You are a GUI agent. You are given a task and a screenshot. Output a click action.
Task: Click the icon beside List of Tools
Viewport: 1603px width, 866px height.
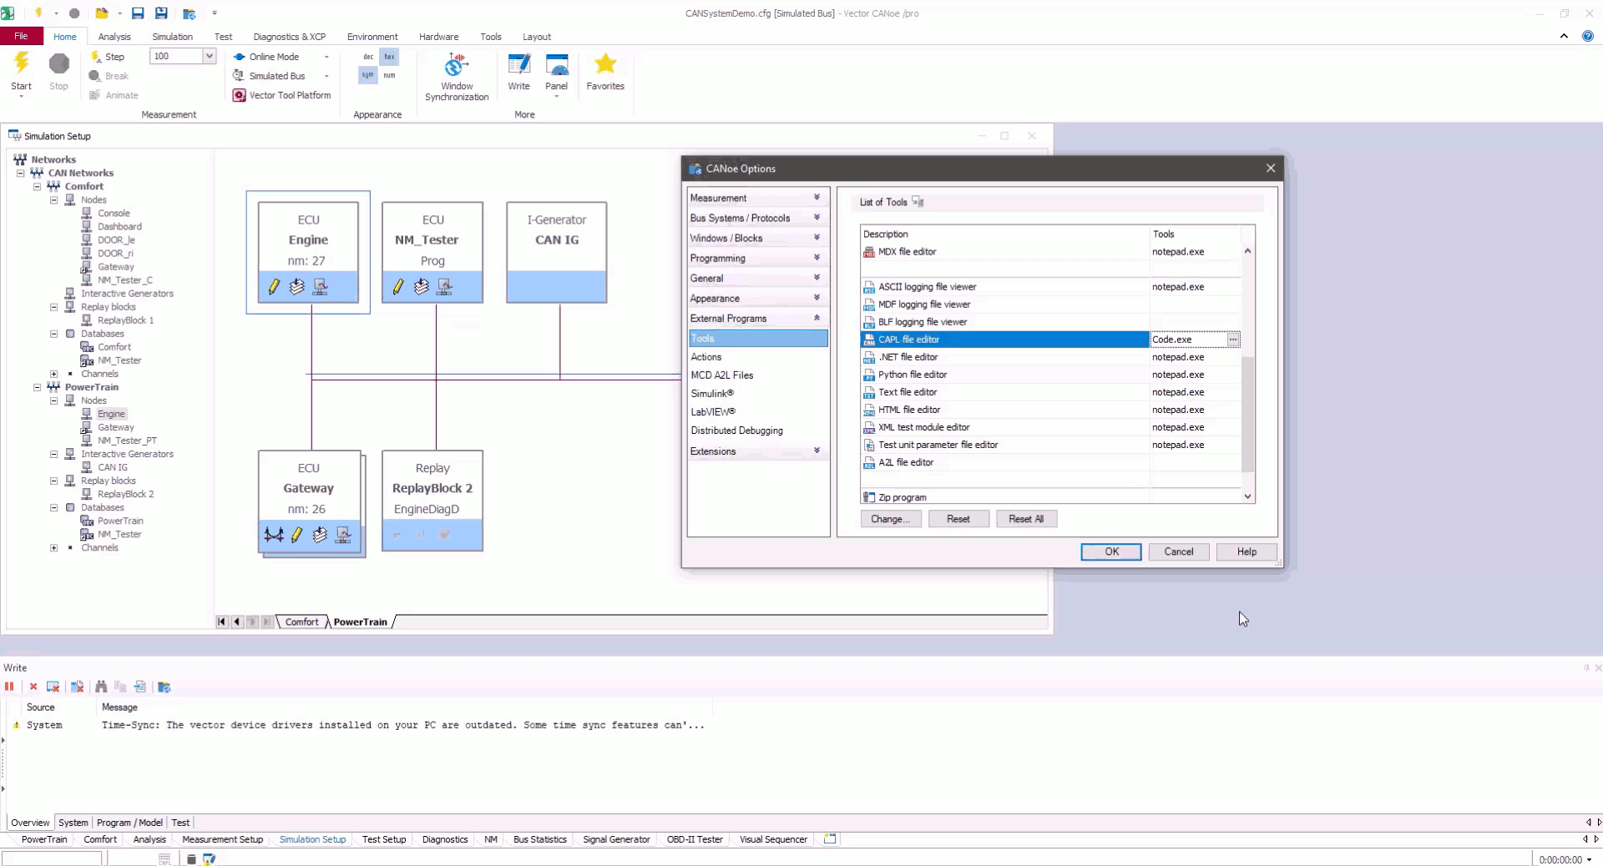coord(918,202)
